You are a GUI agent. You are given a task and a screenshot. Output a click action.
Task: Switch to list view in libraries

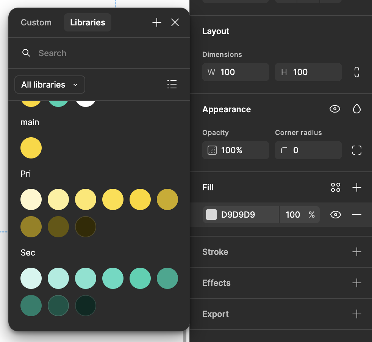tap(172, 84)
